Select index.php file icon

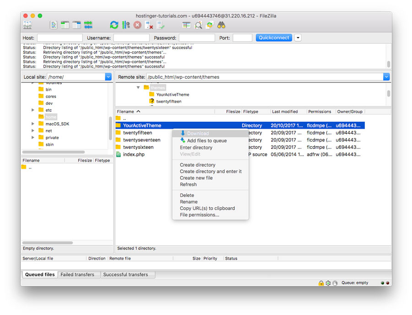pos(119,154)
